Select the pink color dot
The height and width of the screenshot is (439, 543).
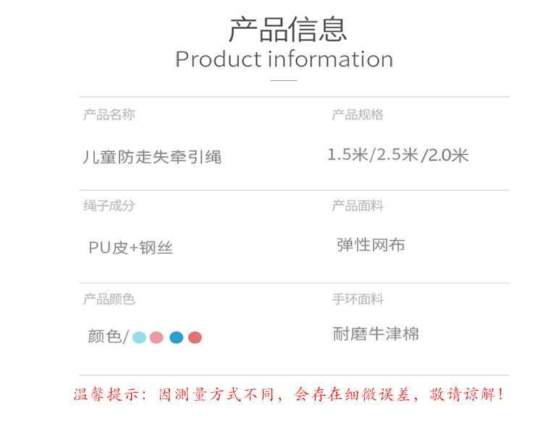(156, 337)
